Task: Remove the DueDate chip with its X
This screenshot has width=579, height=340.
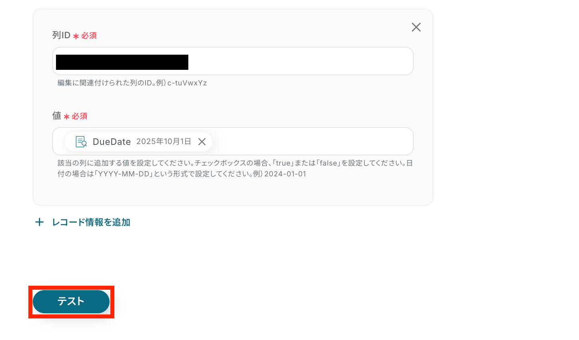Action: point(202,142)
